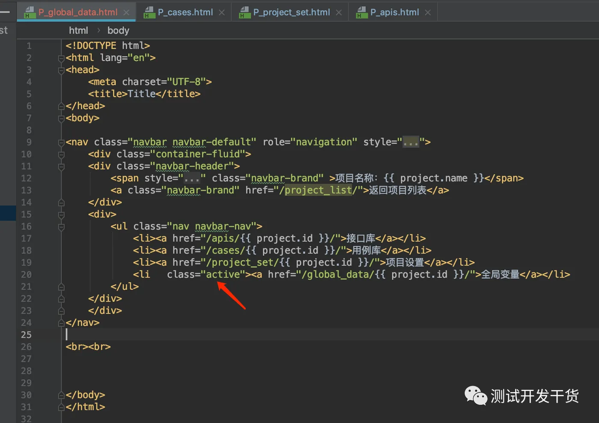Screen dimensions: 599x423
Task: Click the "navbar-header" class value
Action: pyautogui.click(x=192, y=166)
